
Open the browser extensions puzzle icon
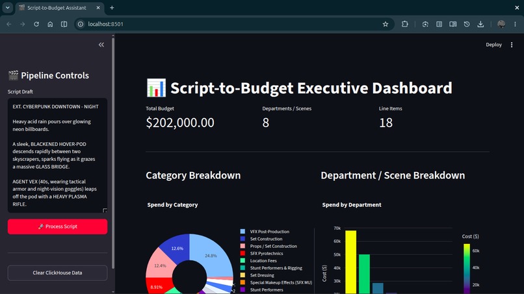[404, 24]
